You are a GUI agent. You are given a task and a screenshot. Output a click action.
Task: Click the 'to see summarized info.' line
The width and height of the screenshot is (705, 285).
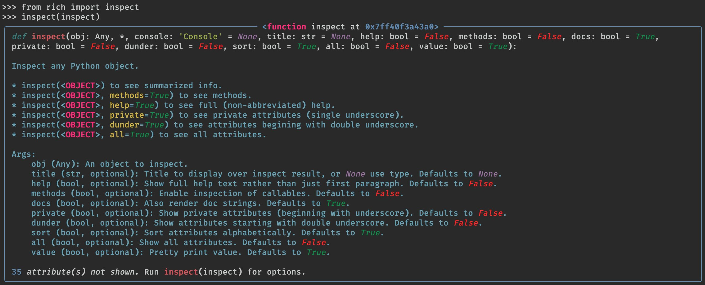click(117, 85)
